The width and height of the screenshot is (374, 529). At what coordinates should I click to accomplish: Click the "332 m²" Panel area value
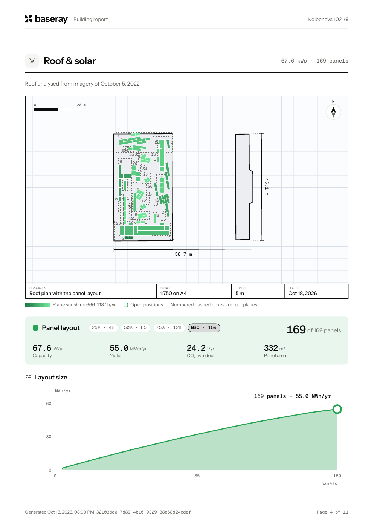tap(274, 348)
